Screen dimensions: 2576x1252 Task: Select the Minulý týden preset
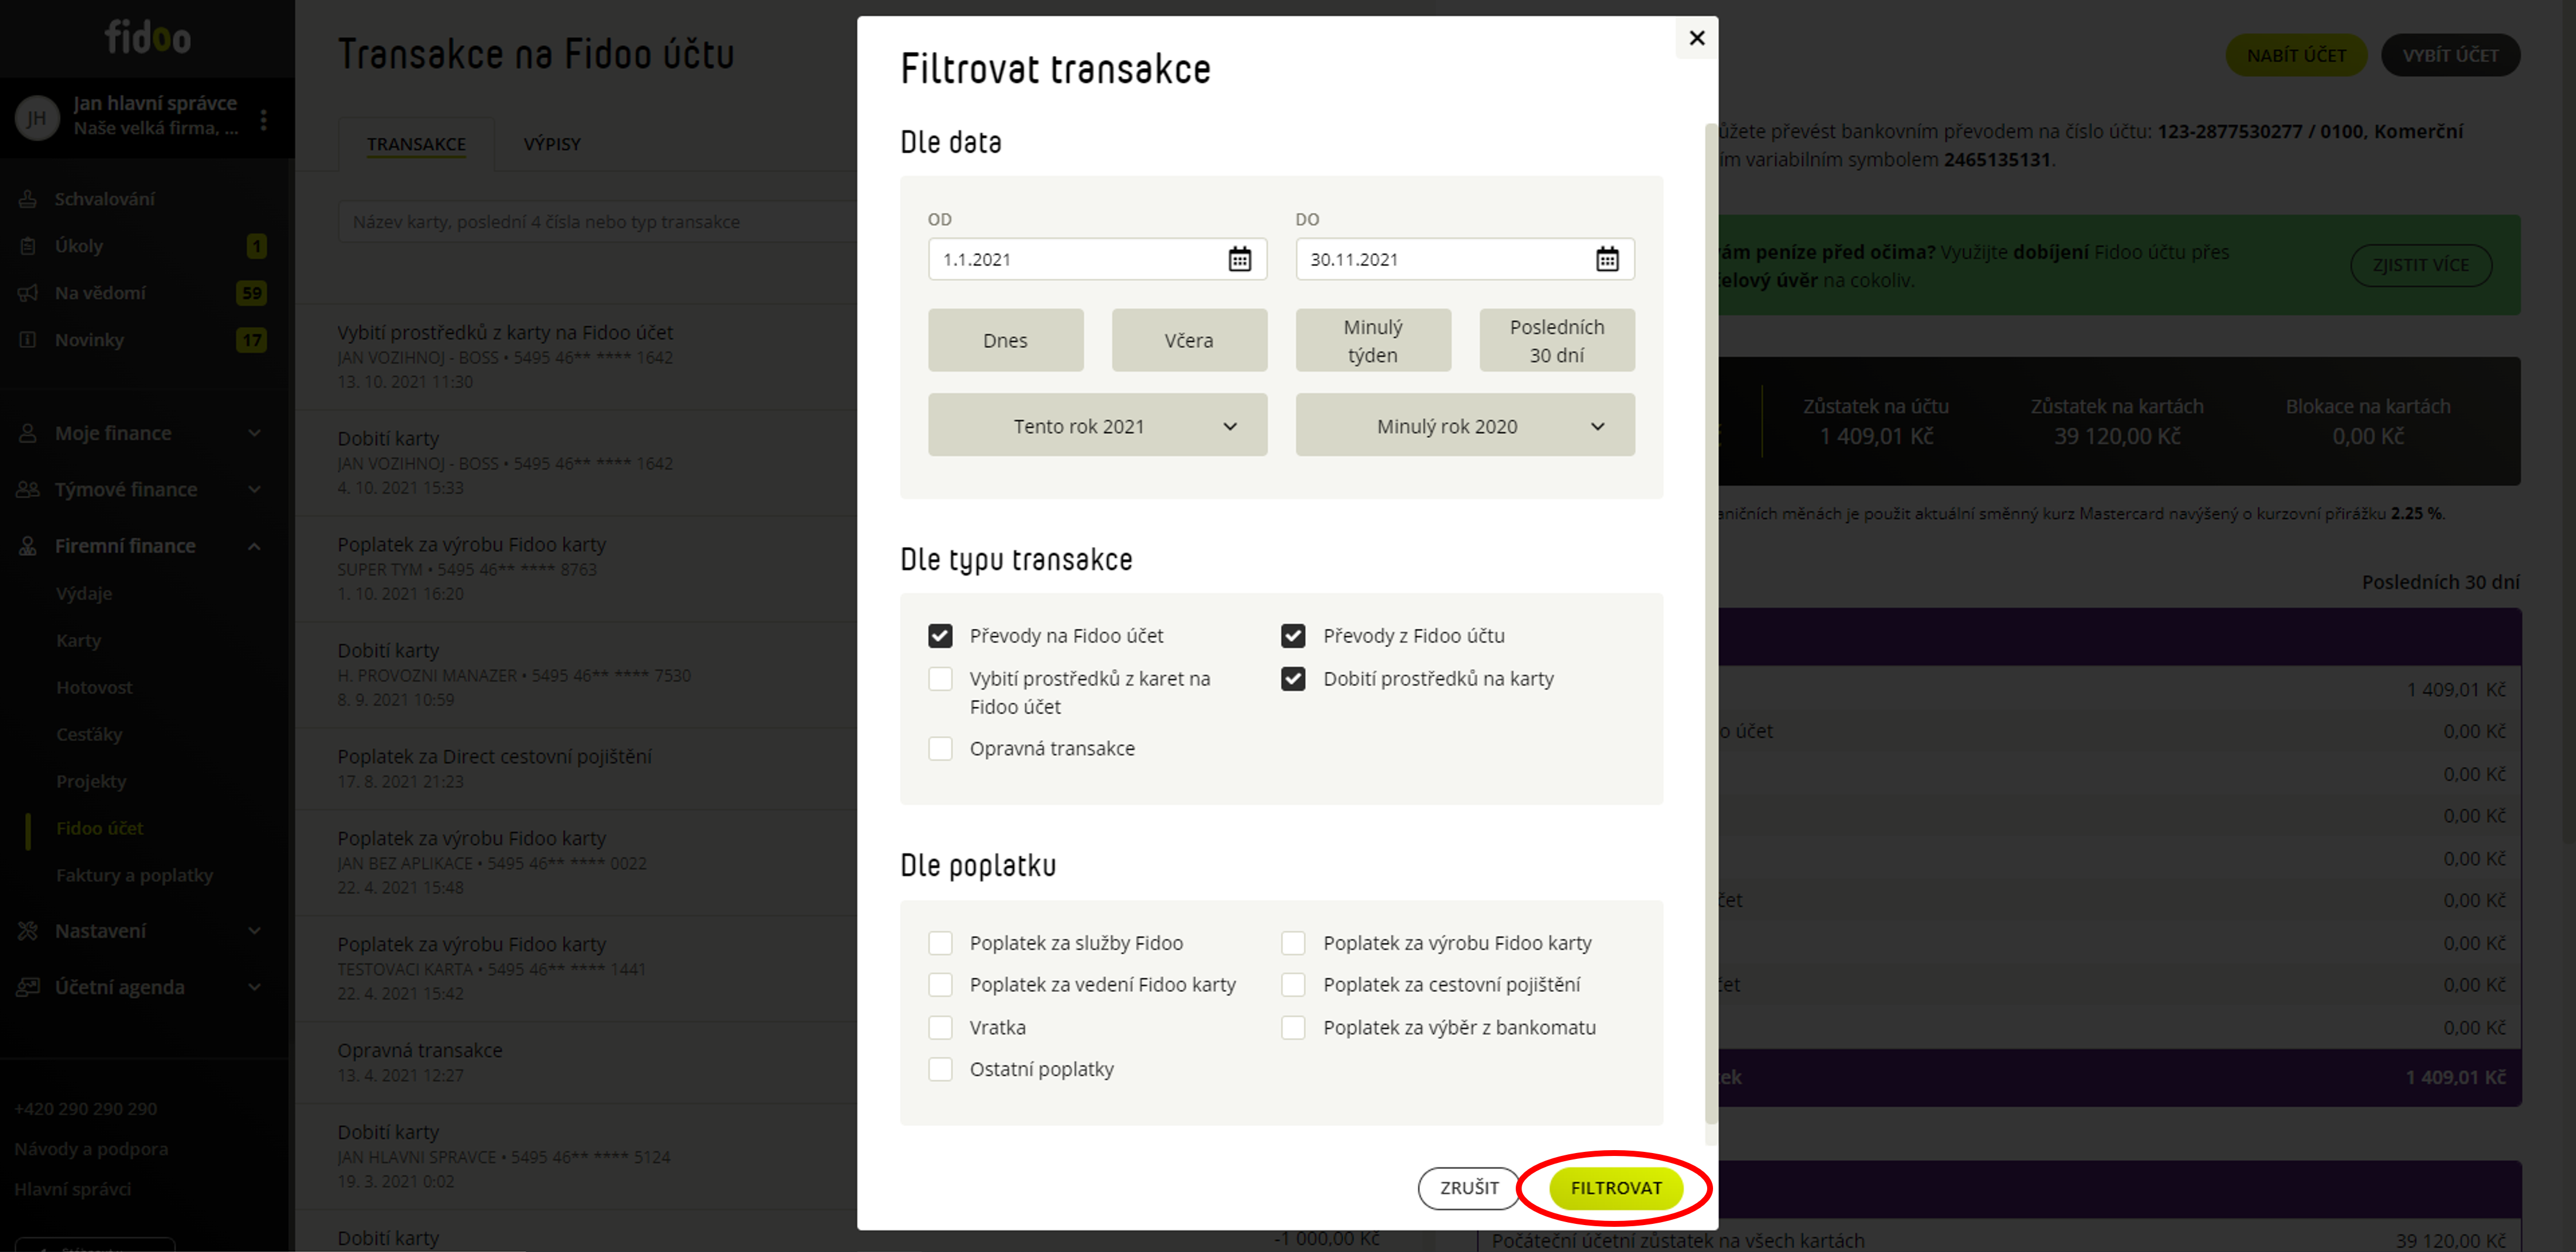(1373, 340)
